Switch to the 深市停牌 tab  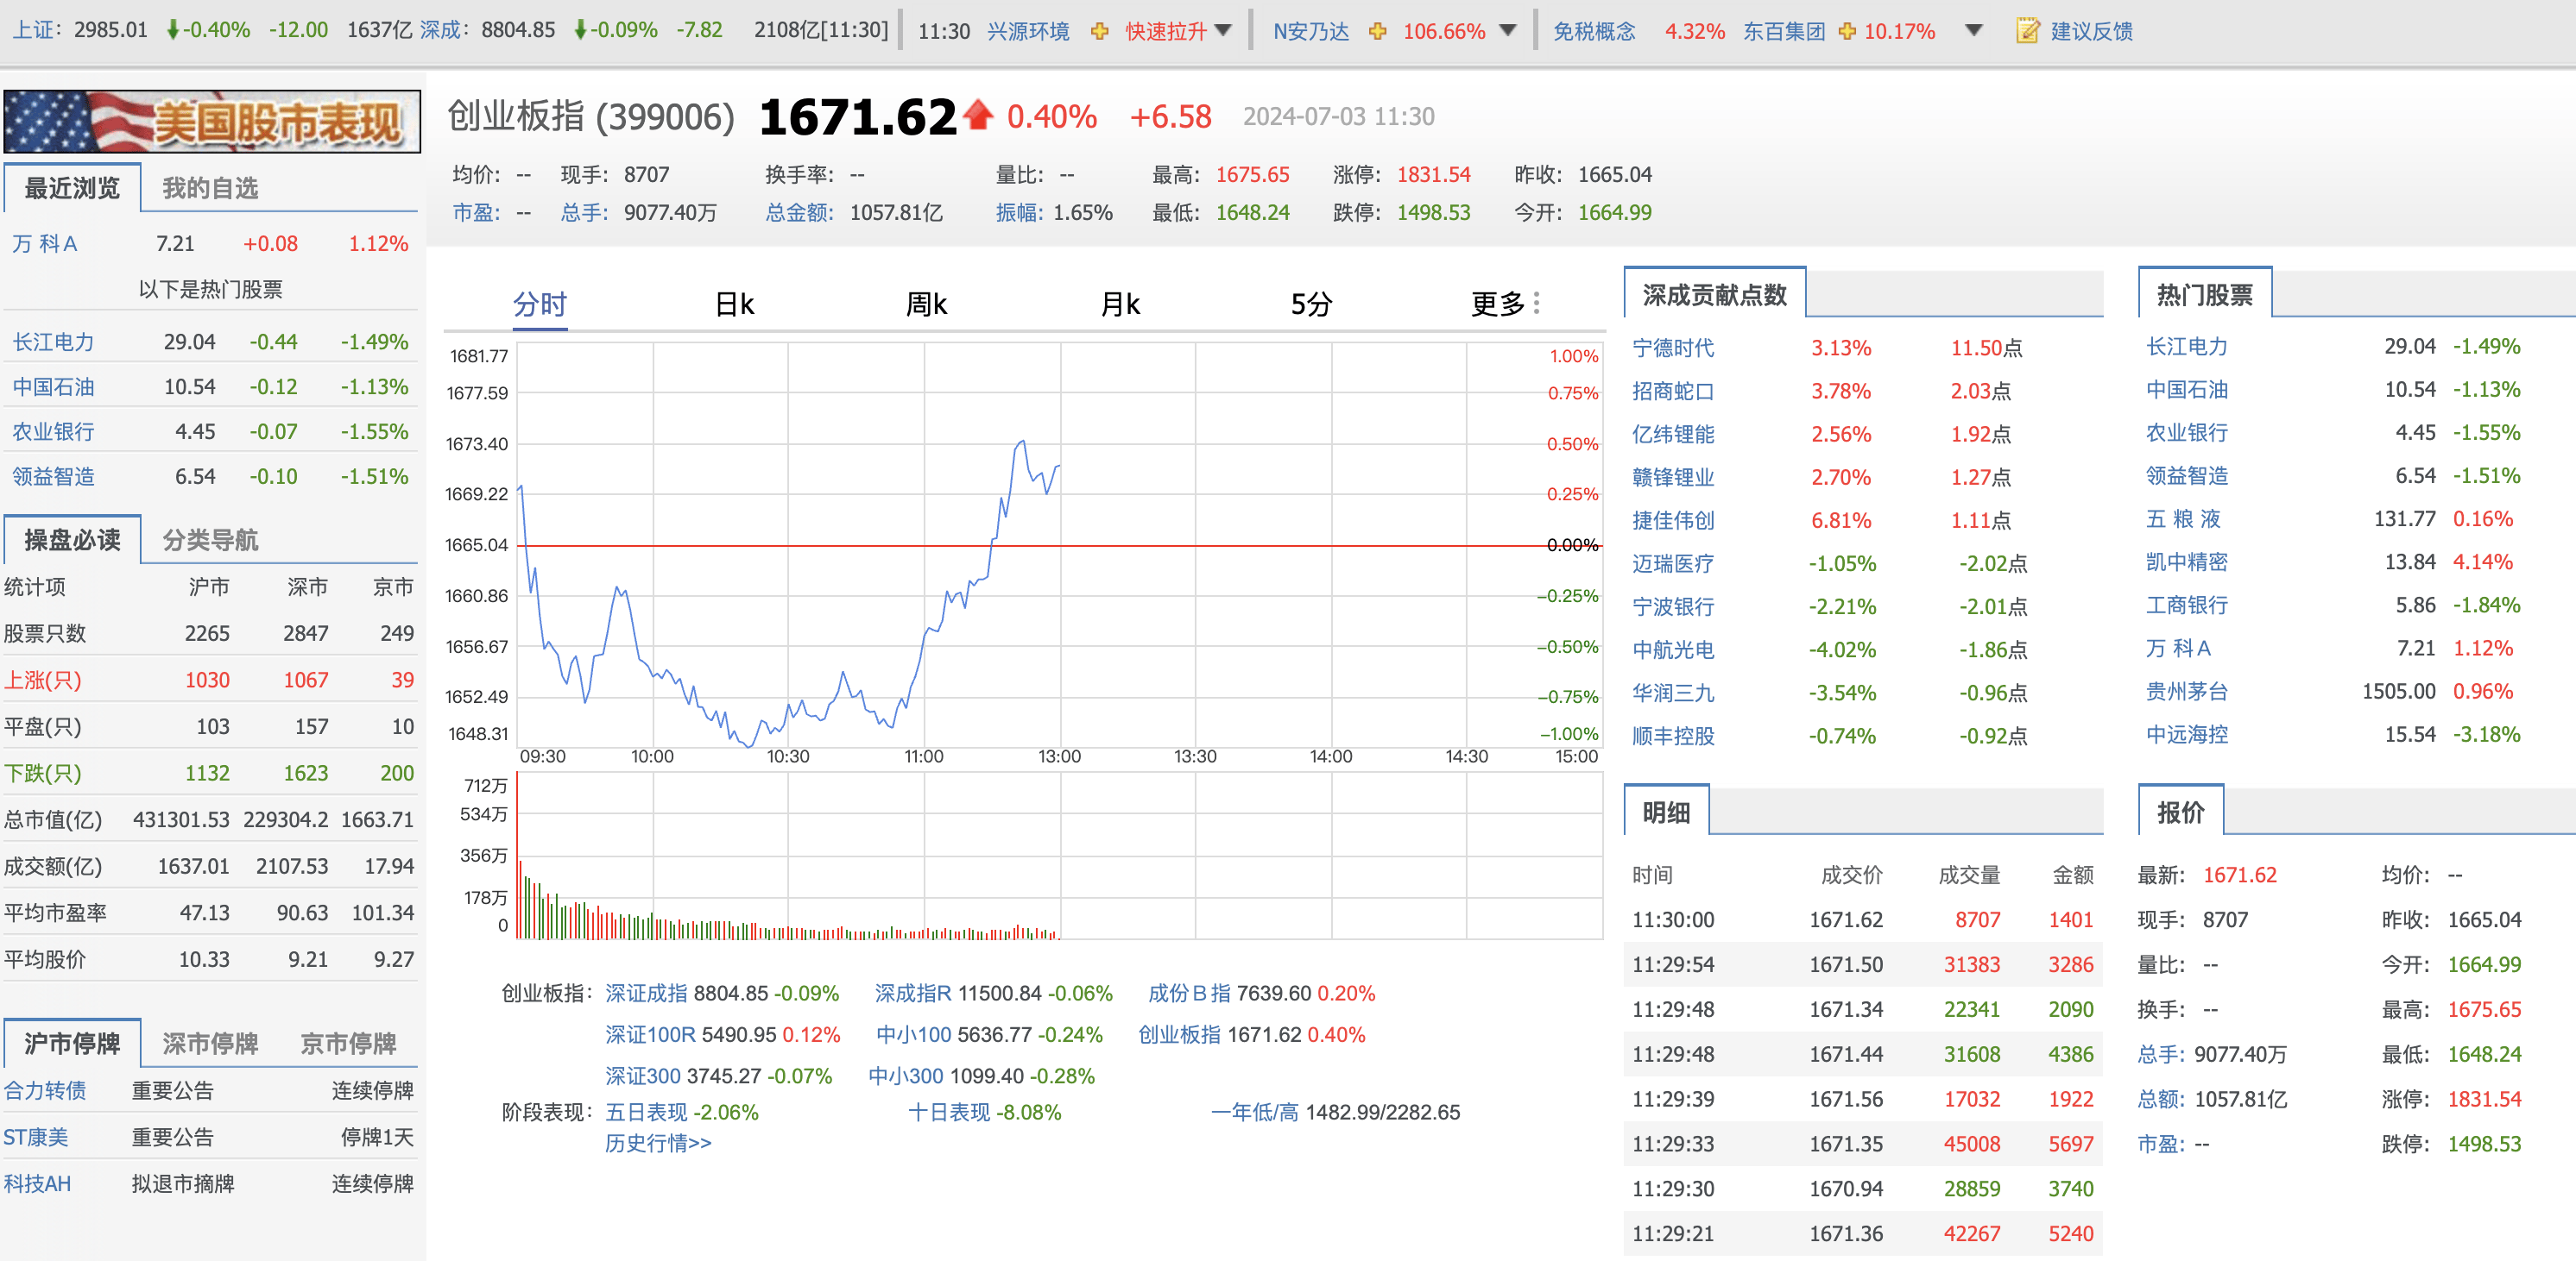[x=210, y=1043]
